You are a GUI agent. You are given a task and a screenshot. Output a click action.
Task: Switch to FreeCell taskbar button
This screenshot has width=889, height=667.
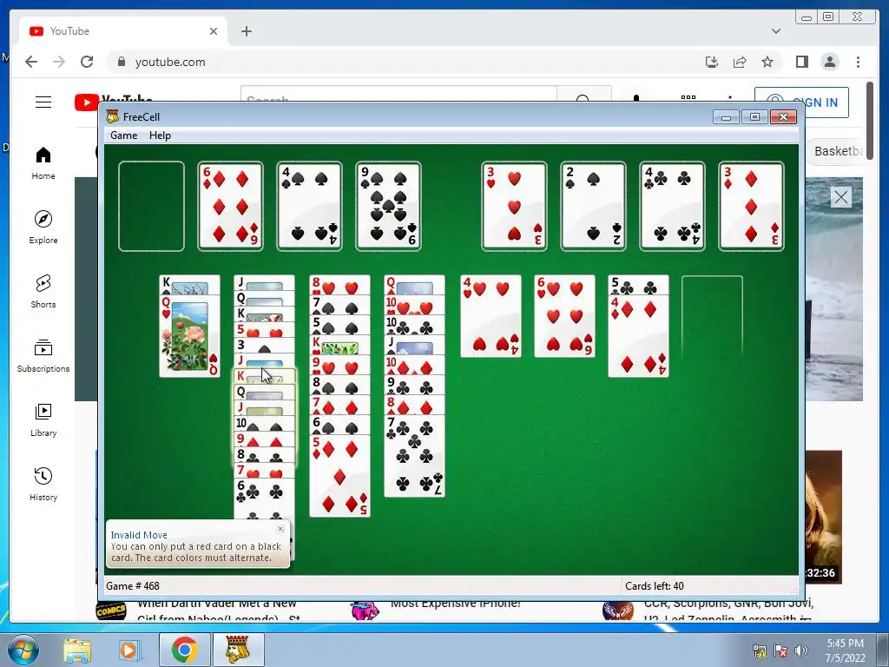[x=238, y=650]
